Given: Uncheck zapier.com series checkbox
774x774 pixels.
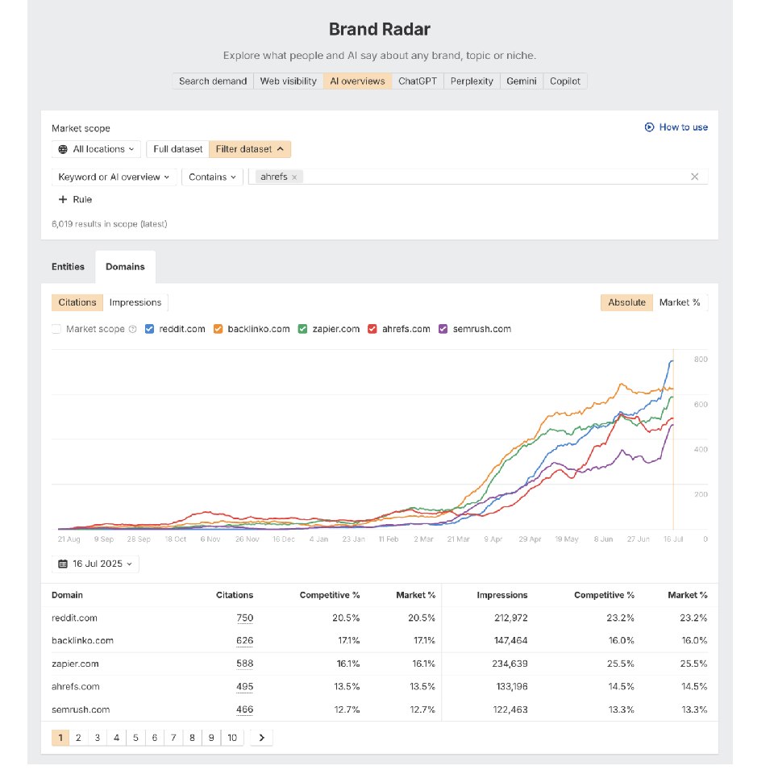Looking at the screenshot, I should pos(302,329).
